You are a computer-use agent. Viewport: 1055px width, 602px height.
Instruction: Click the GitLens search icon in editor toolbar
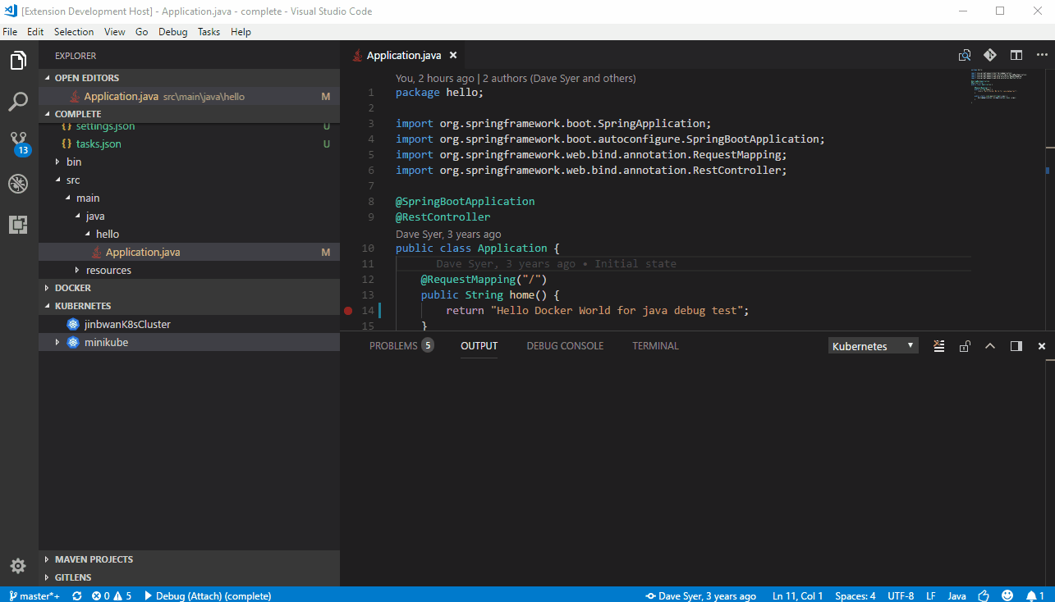(x=966, y=56)
